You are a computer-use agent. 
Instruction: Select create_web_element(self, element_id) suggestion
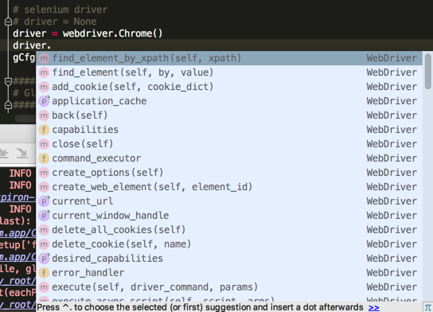(229, 187)
